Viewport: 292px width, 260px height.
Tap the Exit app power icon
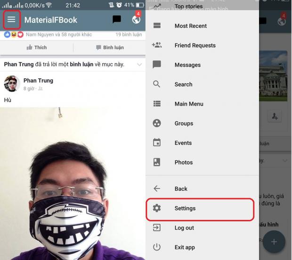click(157, 247)
